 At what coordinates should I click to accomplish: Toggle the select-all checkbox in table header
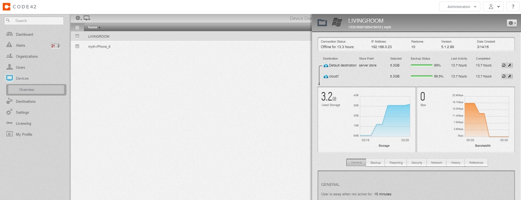click(77, 27)
